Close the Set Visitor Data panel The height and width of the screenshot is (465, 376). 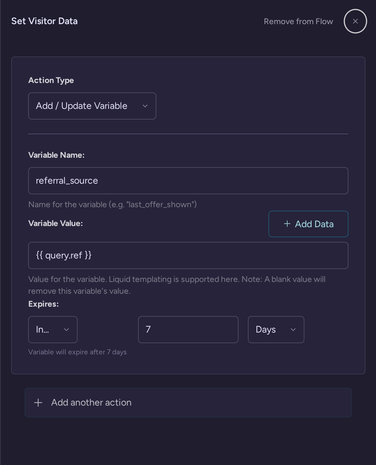(x=355, y=21)
